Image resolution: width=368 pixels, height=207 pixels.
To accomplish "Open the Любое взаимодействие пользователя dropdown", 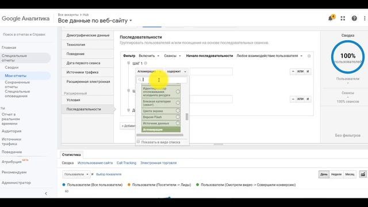I will (x=270, y=56).
